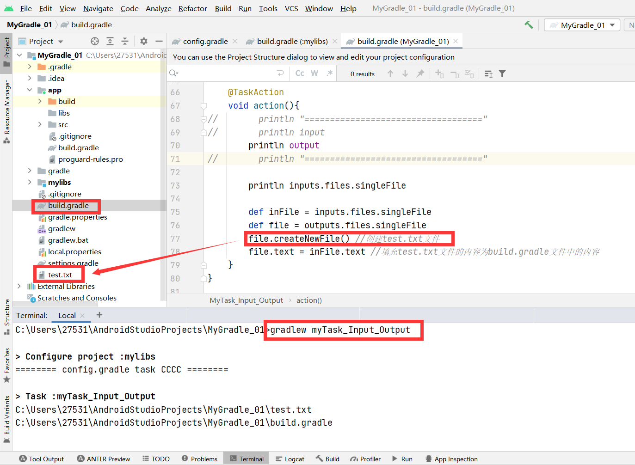Collapse all nodes in Project tree
Image resolution: width=635 pixels, height=465 pixels.
click(x=125, y=41)
